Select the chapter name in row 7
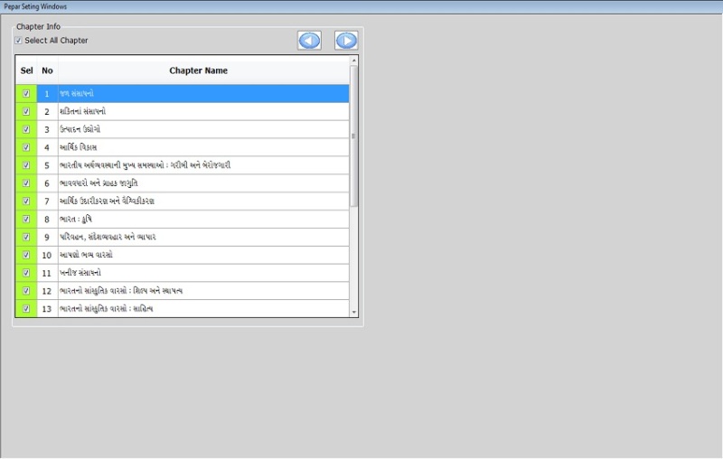Image resolution: width=723 pixels, height=459 pixels. (x=107, y=201)
